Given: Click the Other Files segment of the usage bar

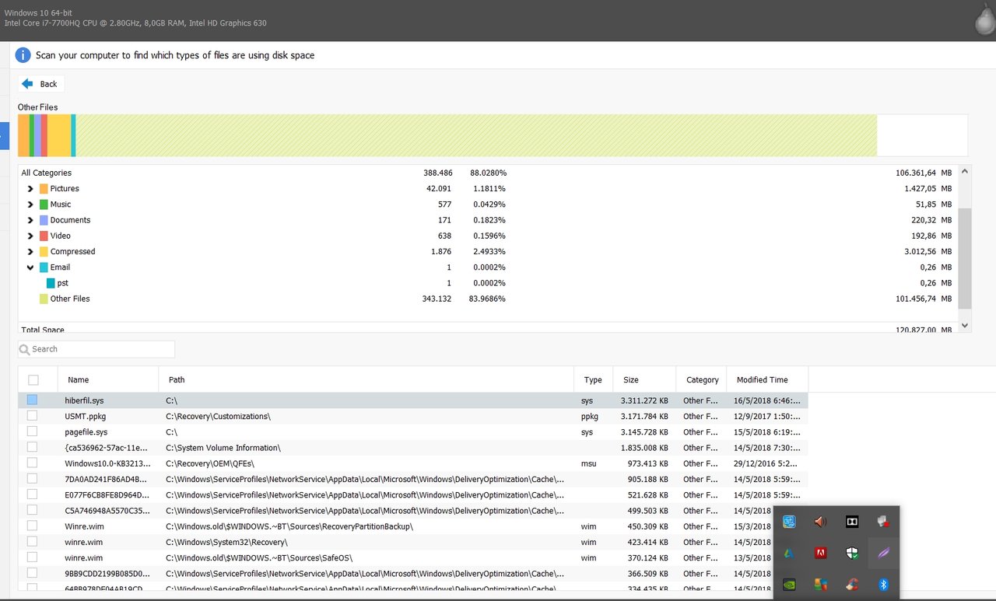Looking at the screenshot, I should [x=475, y=135].
